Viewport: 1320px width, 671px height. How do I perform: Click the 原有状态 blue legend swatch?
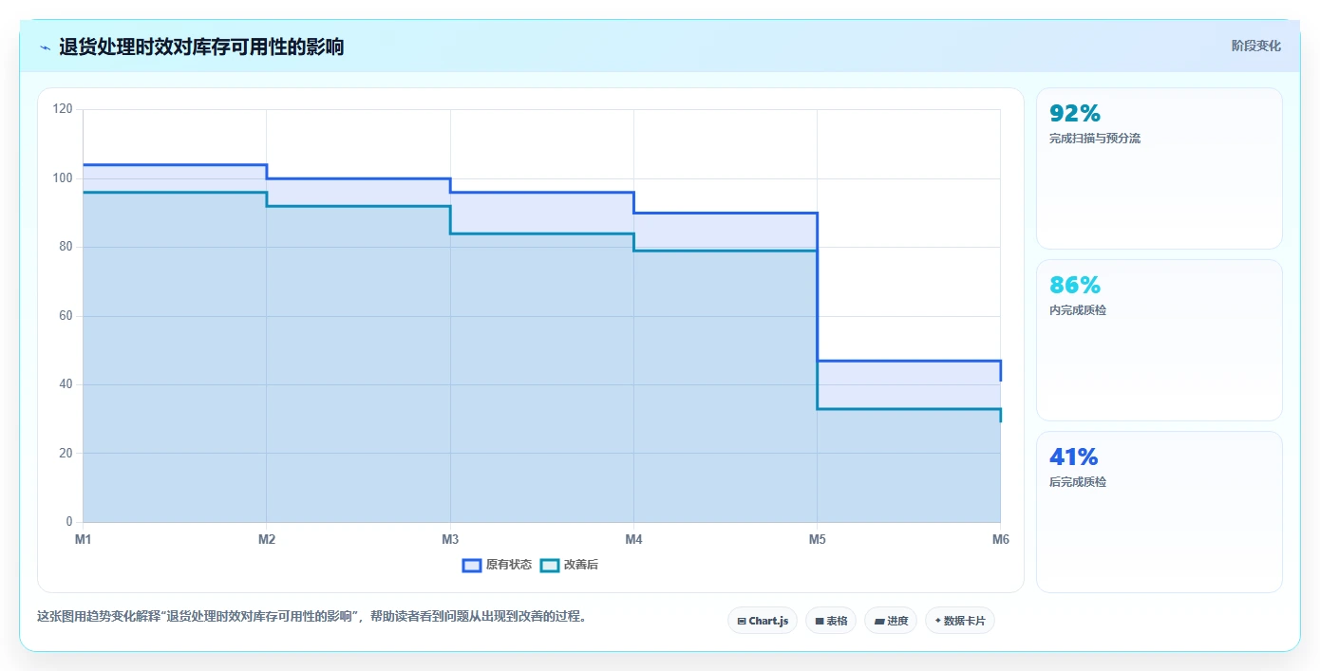[x=472, y=565]
